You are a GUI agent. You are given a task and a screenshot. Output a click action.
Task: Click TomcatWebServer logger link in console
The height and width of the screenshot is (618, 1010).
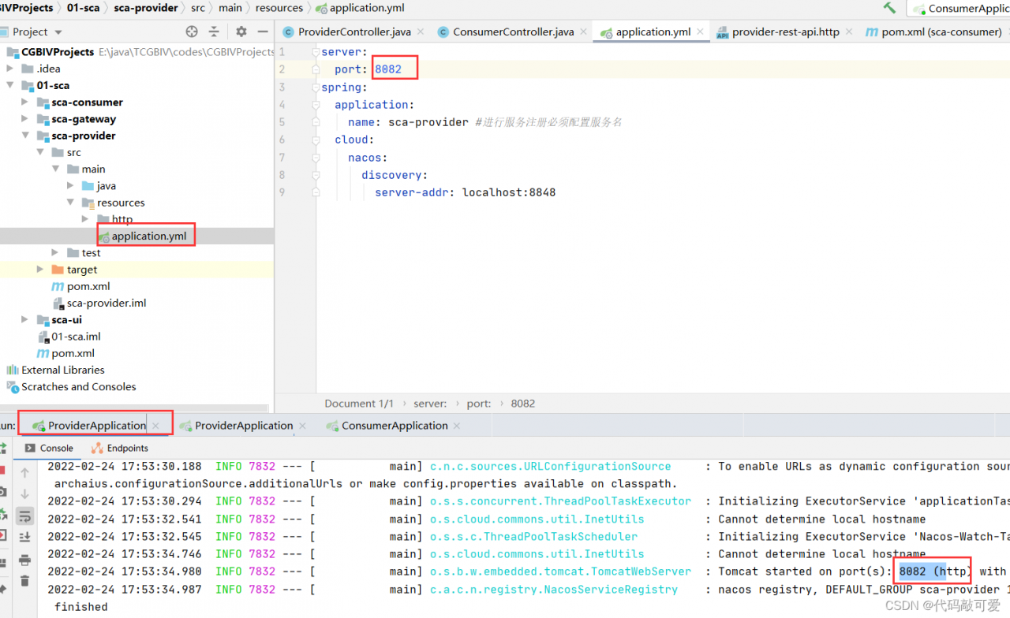pyautogui.click(x=560, y=571)
